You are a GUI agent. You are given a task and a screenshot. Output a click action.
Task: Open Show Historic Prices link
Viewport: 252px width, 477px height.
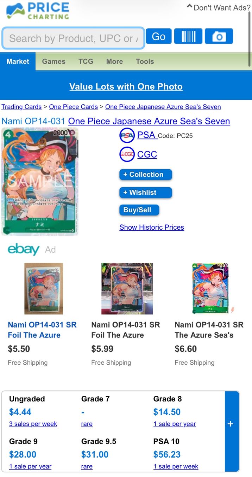coord(152,227)
